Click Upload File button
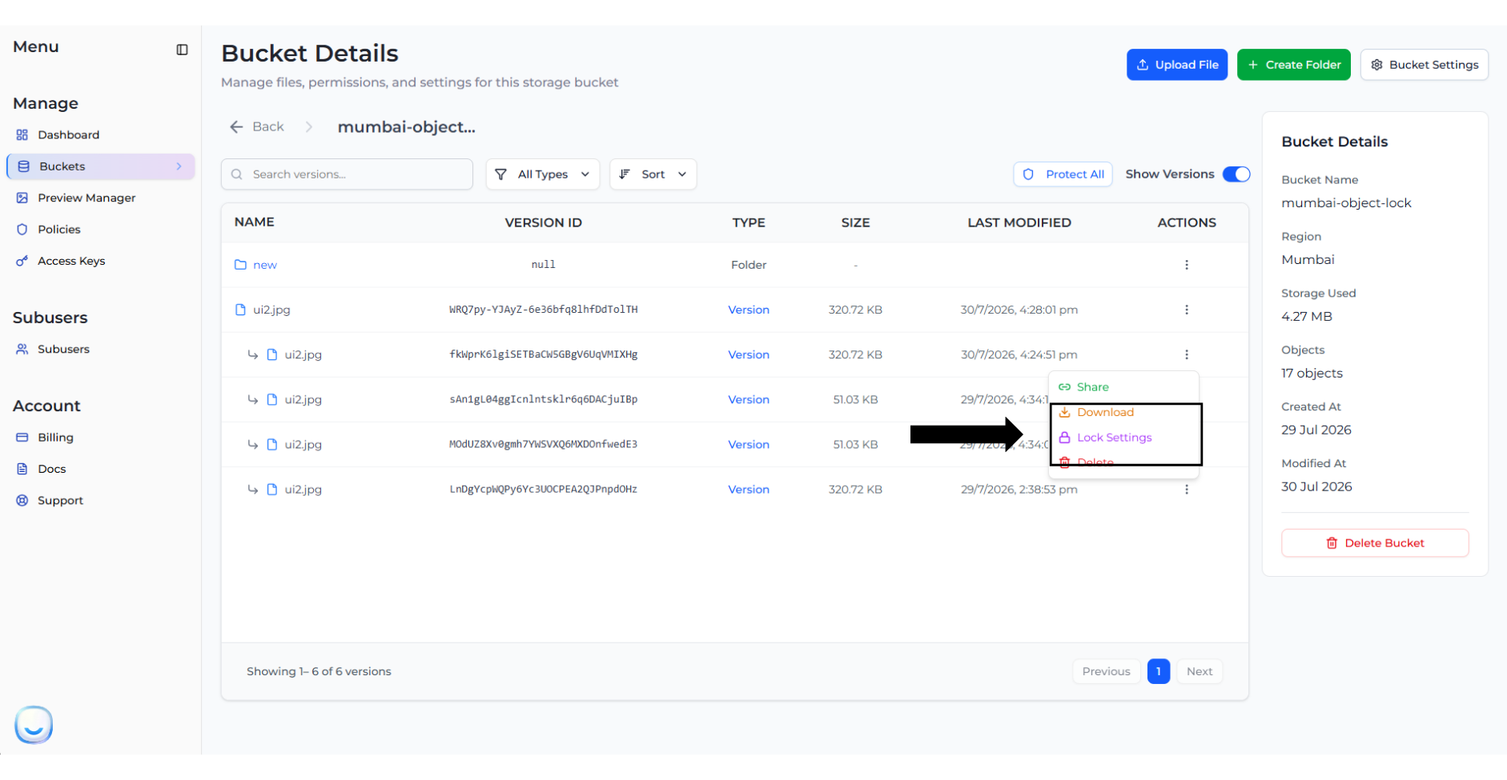This screenshot has width=1507, height=780. [1177, 65]
